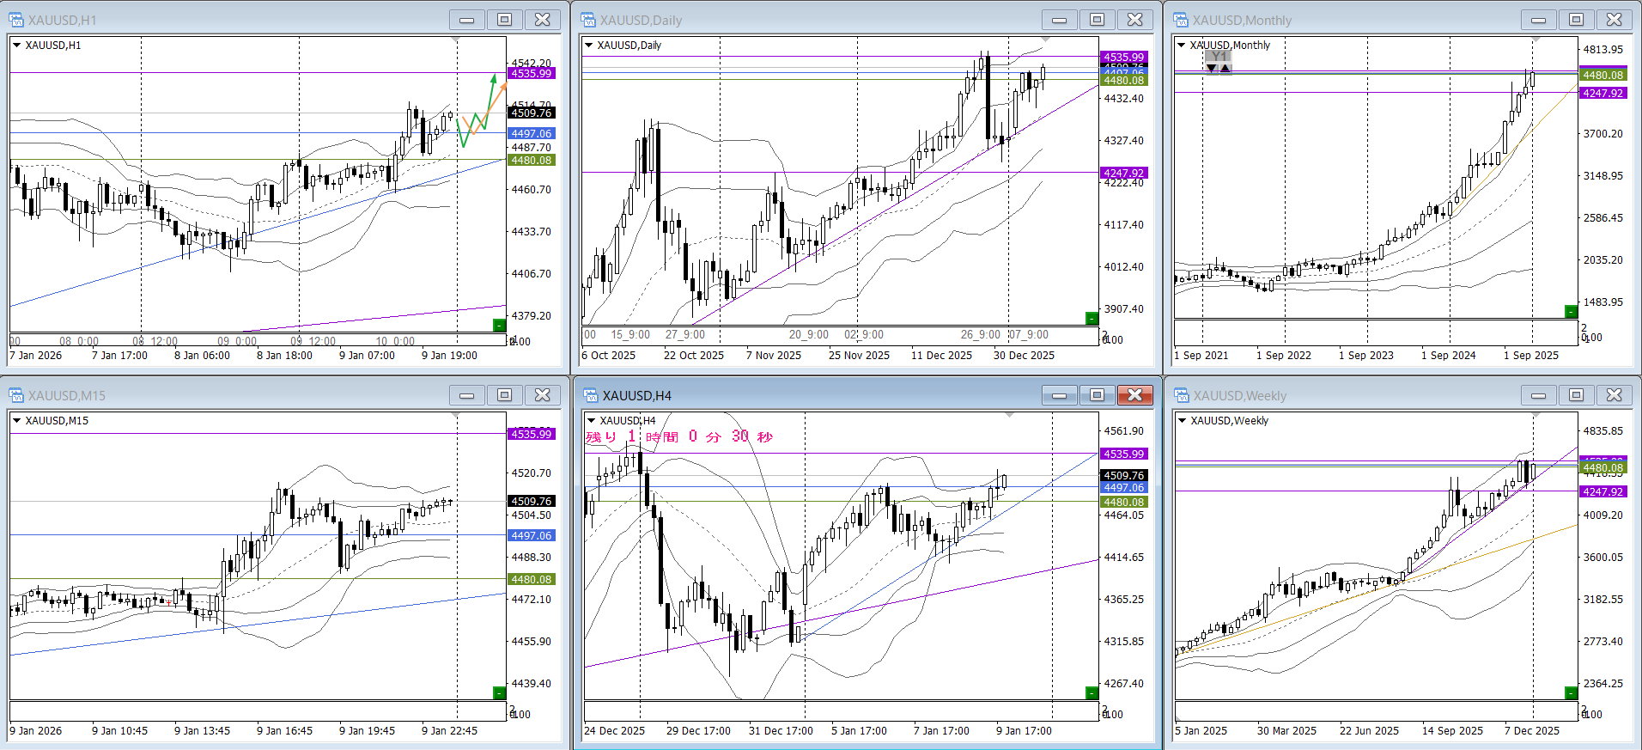The height and width of the screenshot is (750, 1642).
Task: Click the chart icon in XAUUSD,H1 title bar
Action: [x=16, y=20]
